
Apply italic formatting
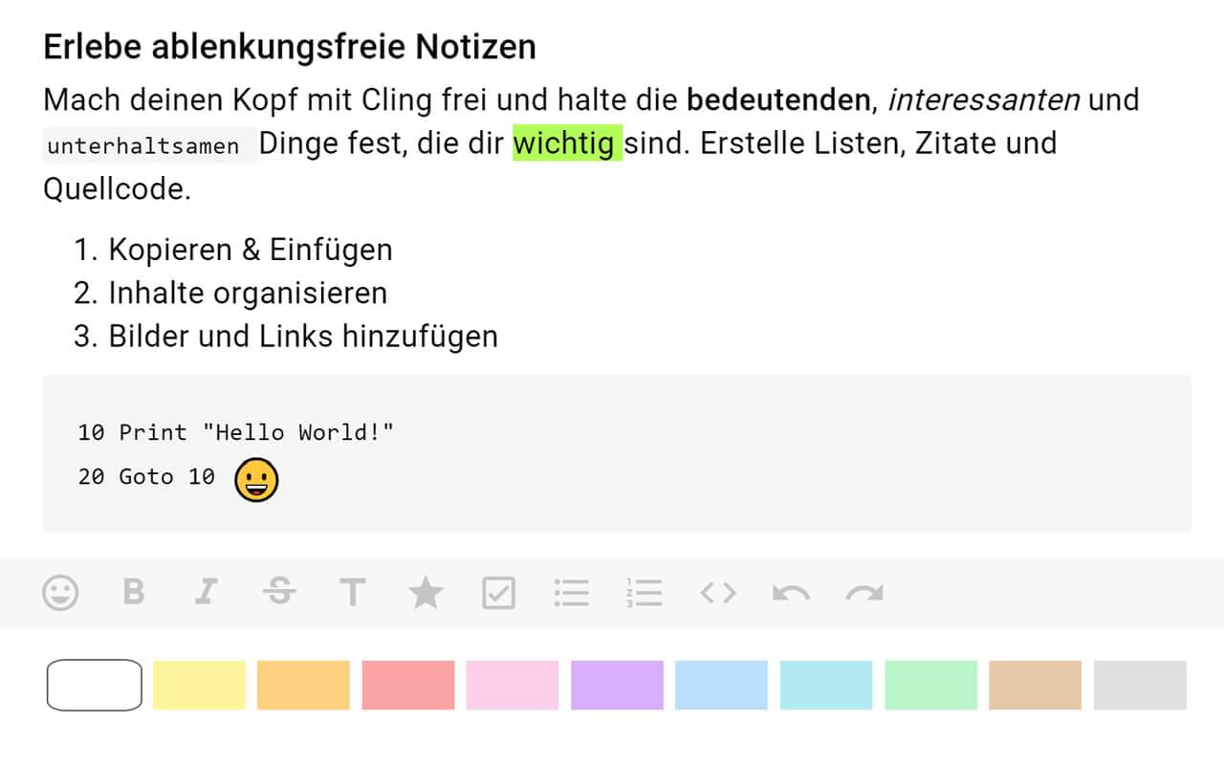207,593
